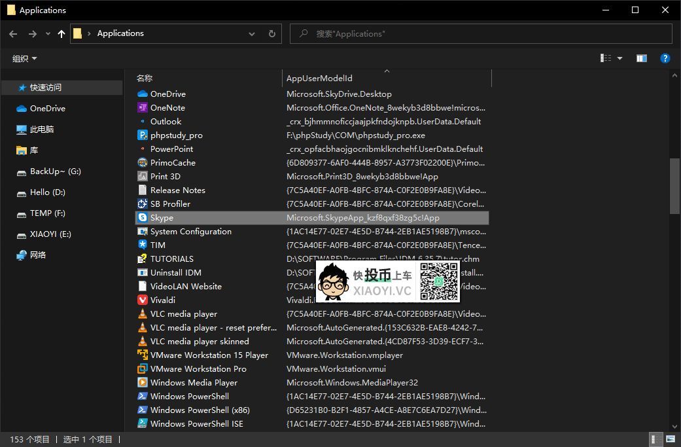Select the VLC media player icon

click(x=143, y=314)
